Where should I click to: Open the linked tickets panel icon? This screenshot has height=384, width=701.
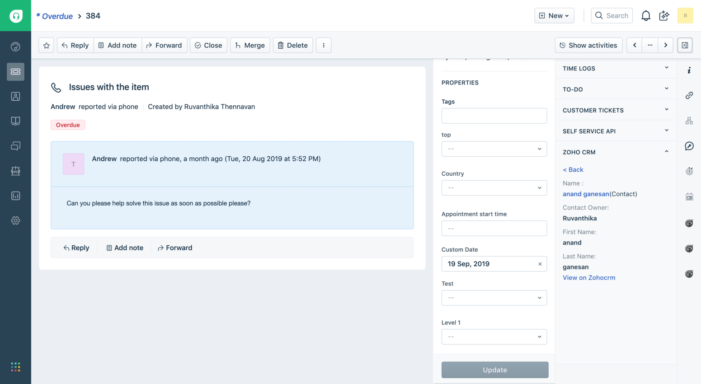click(x=689, y=95)
